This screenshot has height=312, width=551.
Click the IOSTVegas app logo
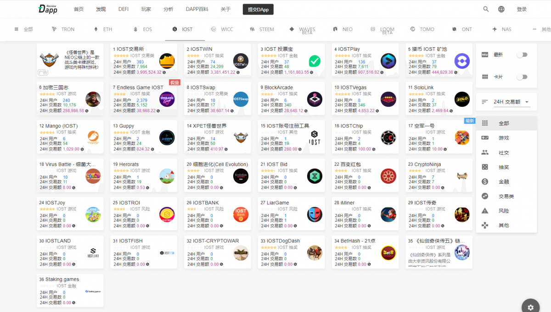click(388, 99)
